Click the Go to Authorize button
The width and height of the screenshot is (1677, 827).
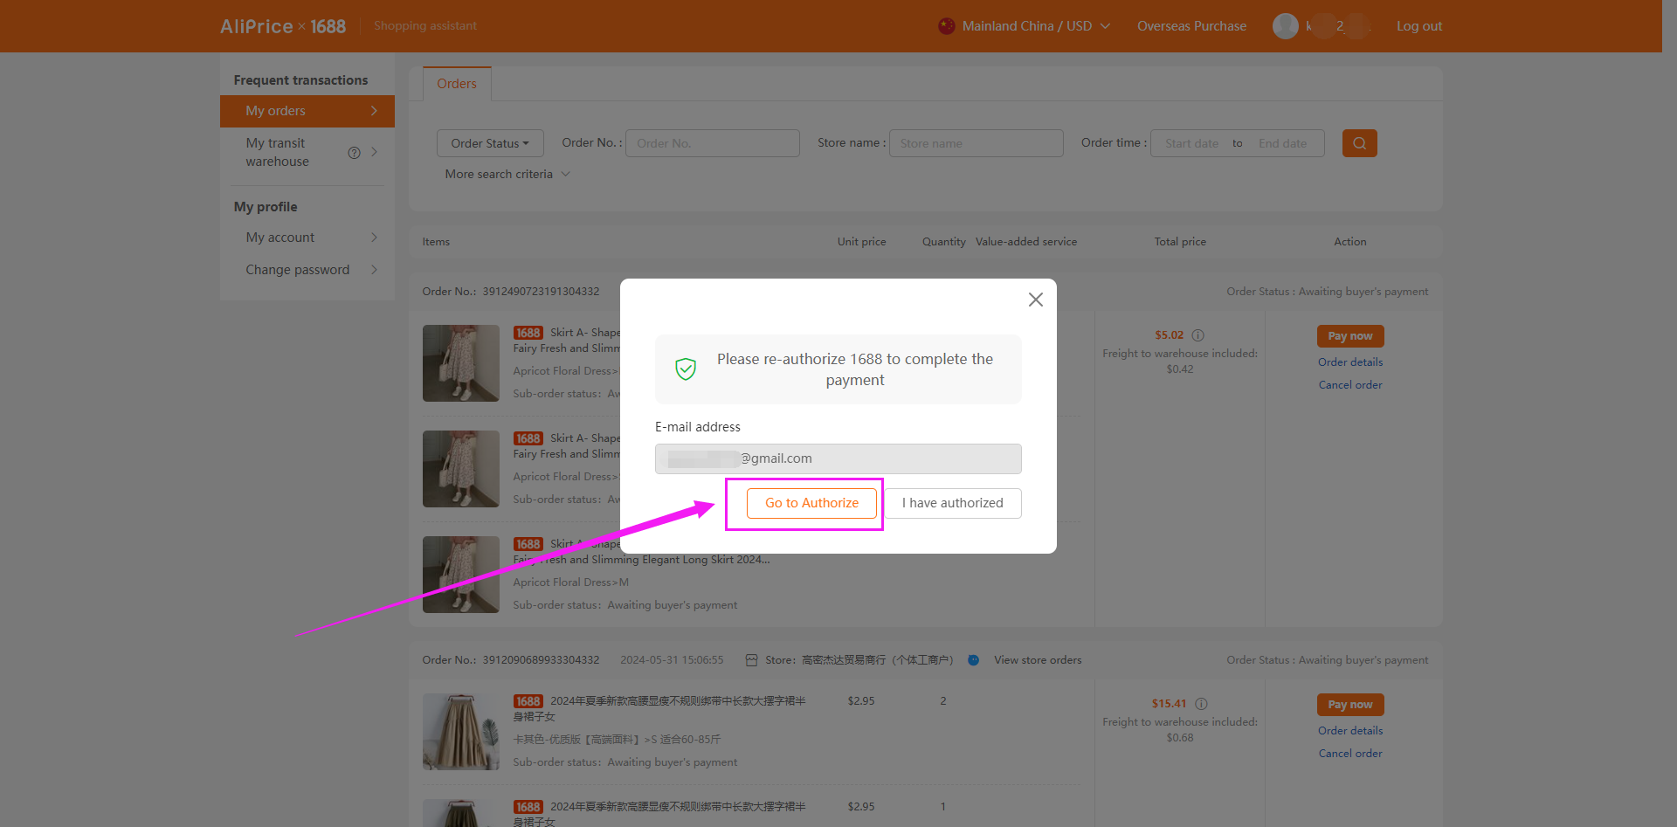coord(811,503)
